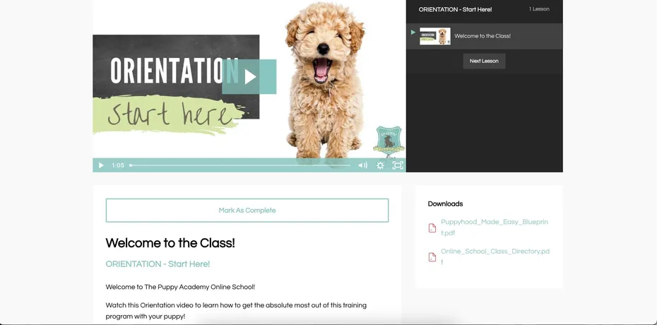
Task: Click the Next Lesson button
Action: [484, 61]
